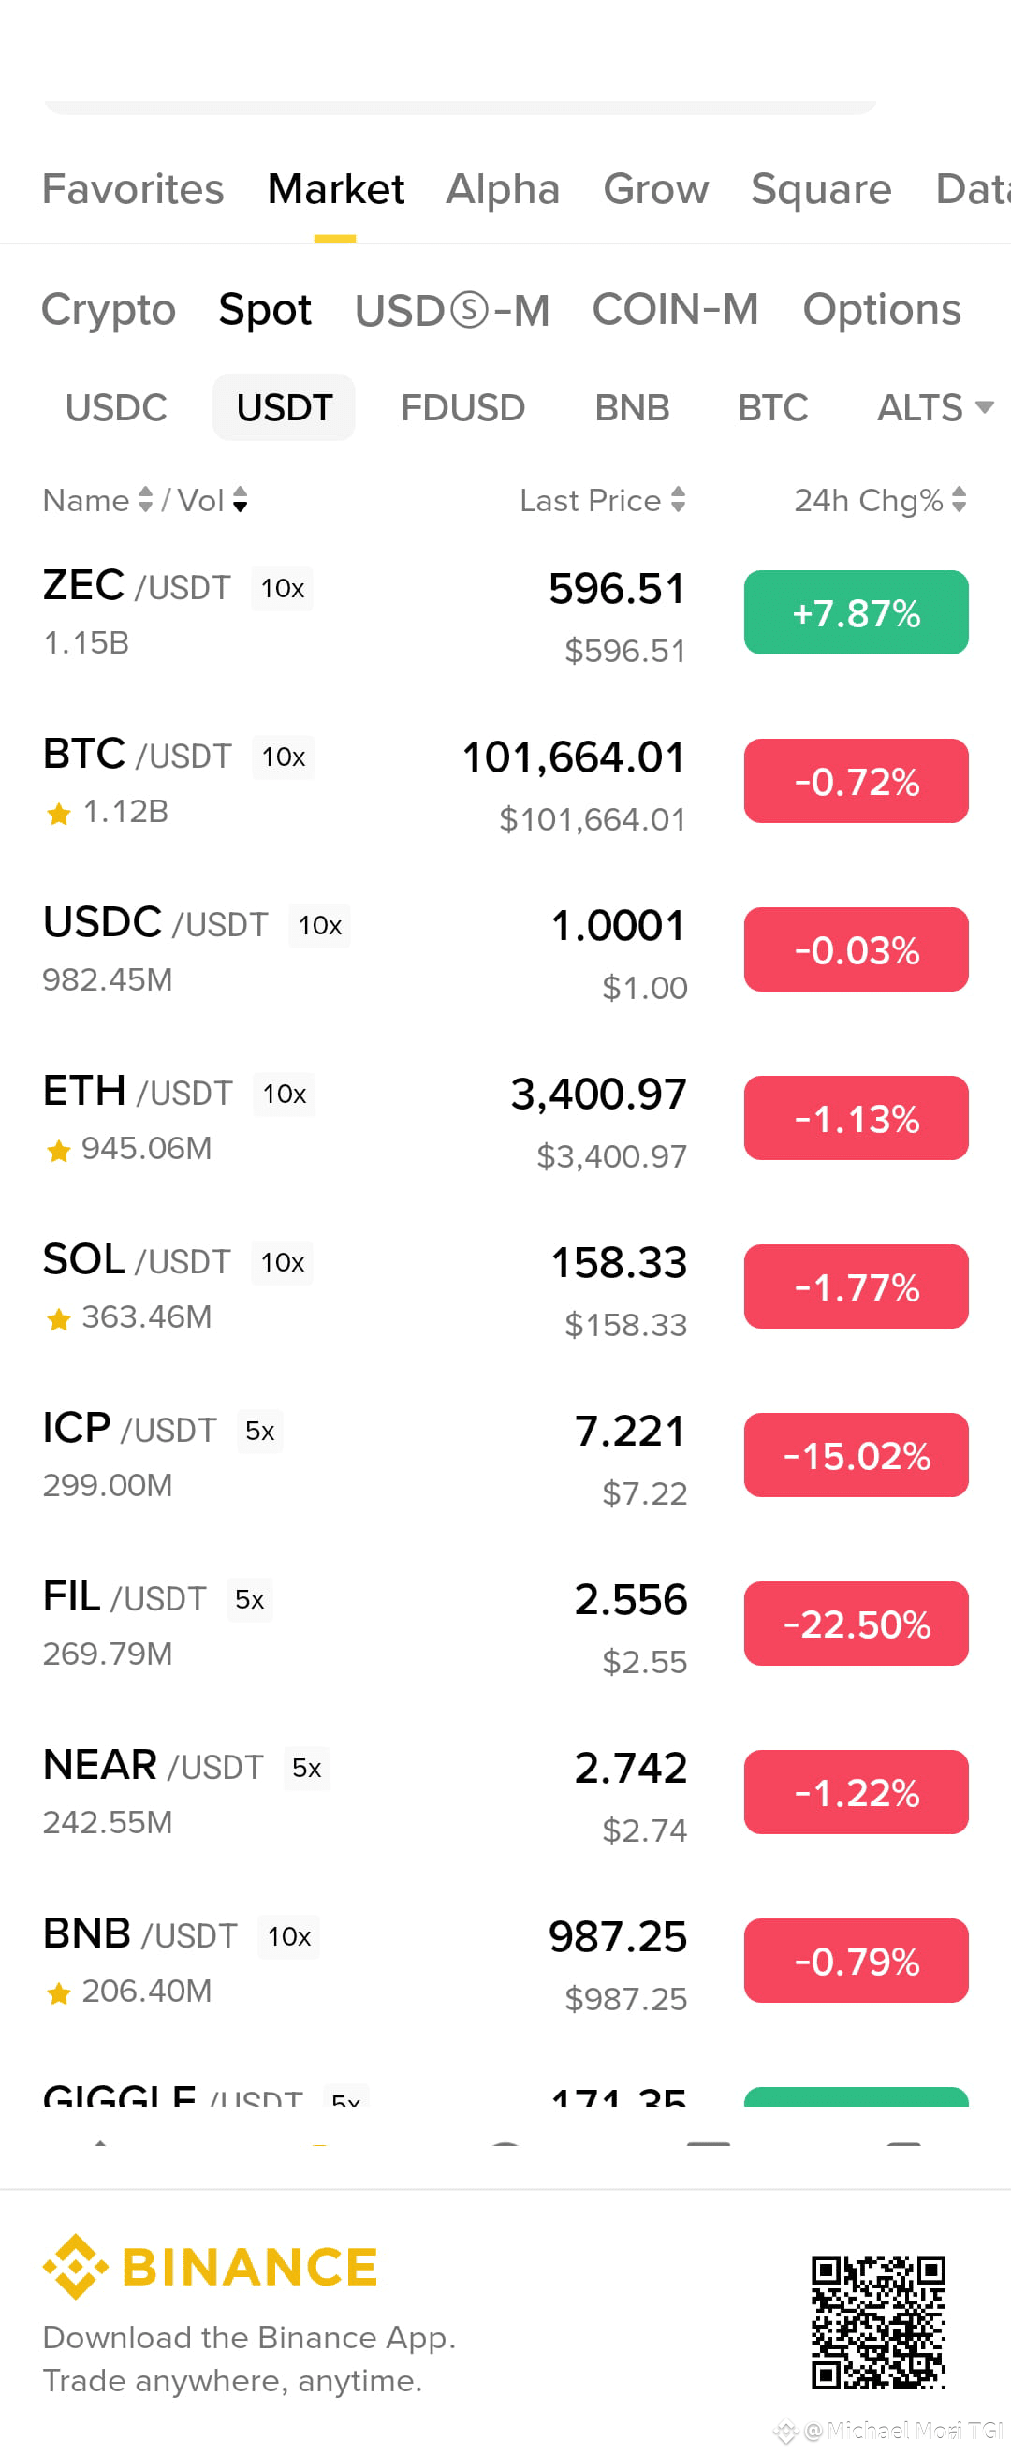Click the favorite star beside BNB/USDT volume
The width and height of the screenshot is (1011, 2455).
59,1992
